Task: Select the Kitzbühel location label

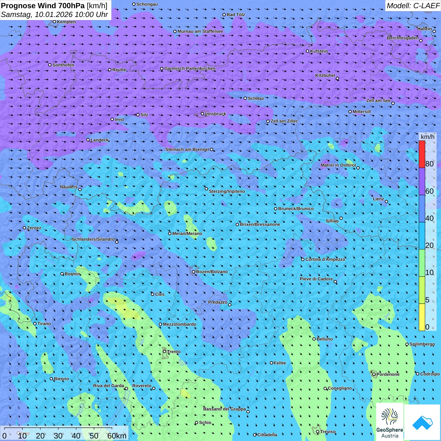Action: coord(325,75)
